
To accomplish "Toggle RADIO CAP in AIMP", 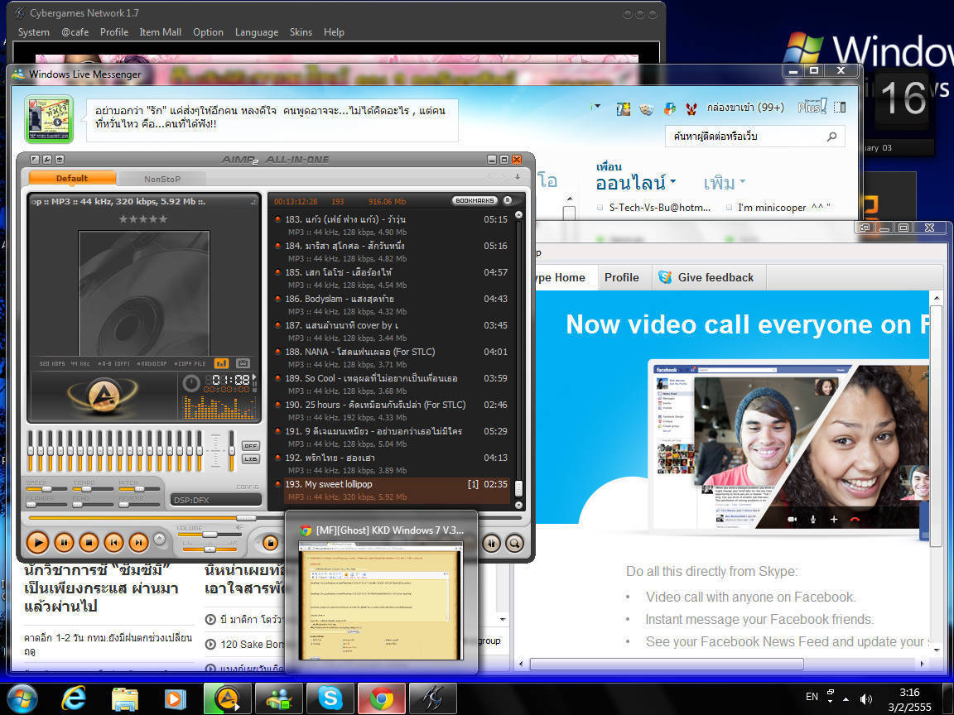I will [x=152, y=363].
